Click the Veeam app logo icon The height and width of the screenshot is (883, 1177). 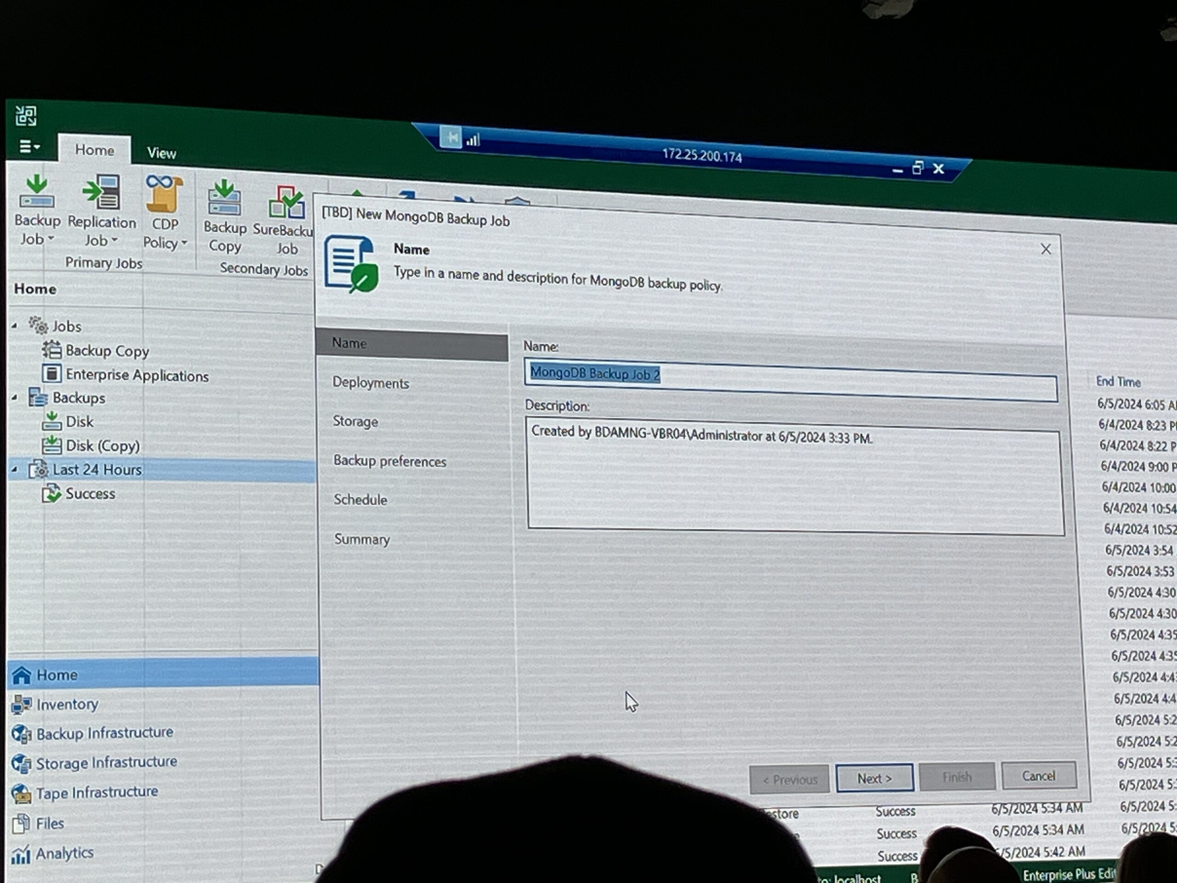[26, 115]
